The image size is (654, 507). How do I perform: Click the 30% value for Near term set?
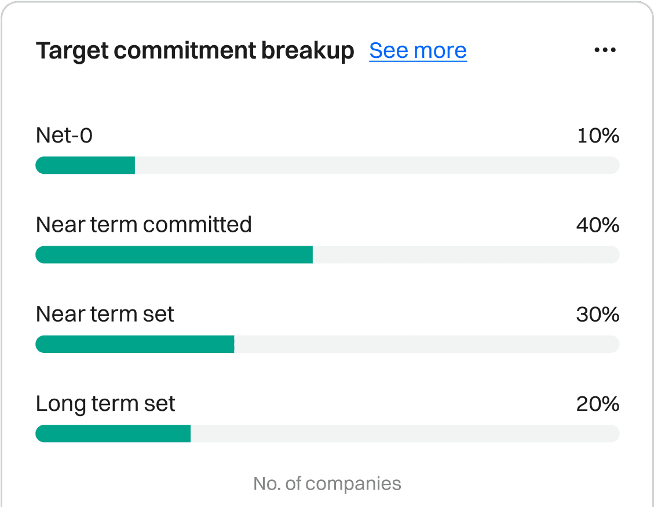(x=597, y=315)
